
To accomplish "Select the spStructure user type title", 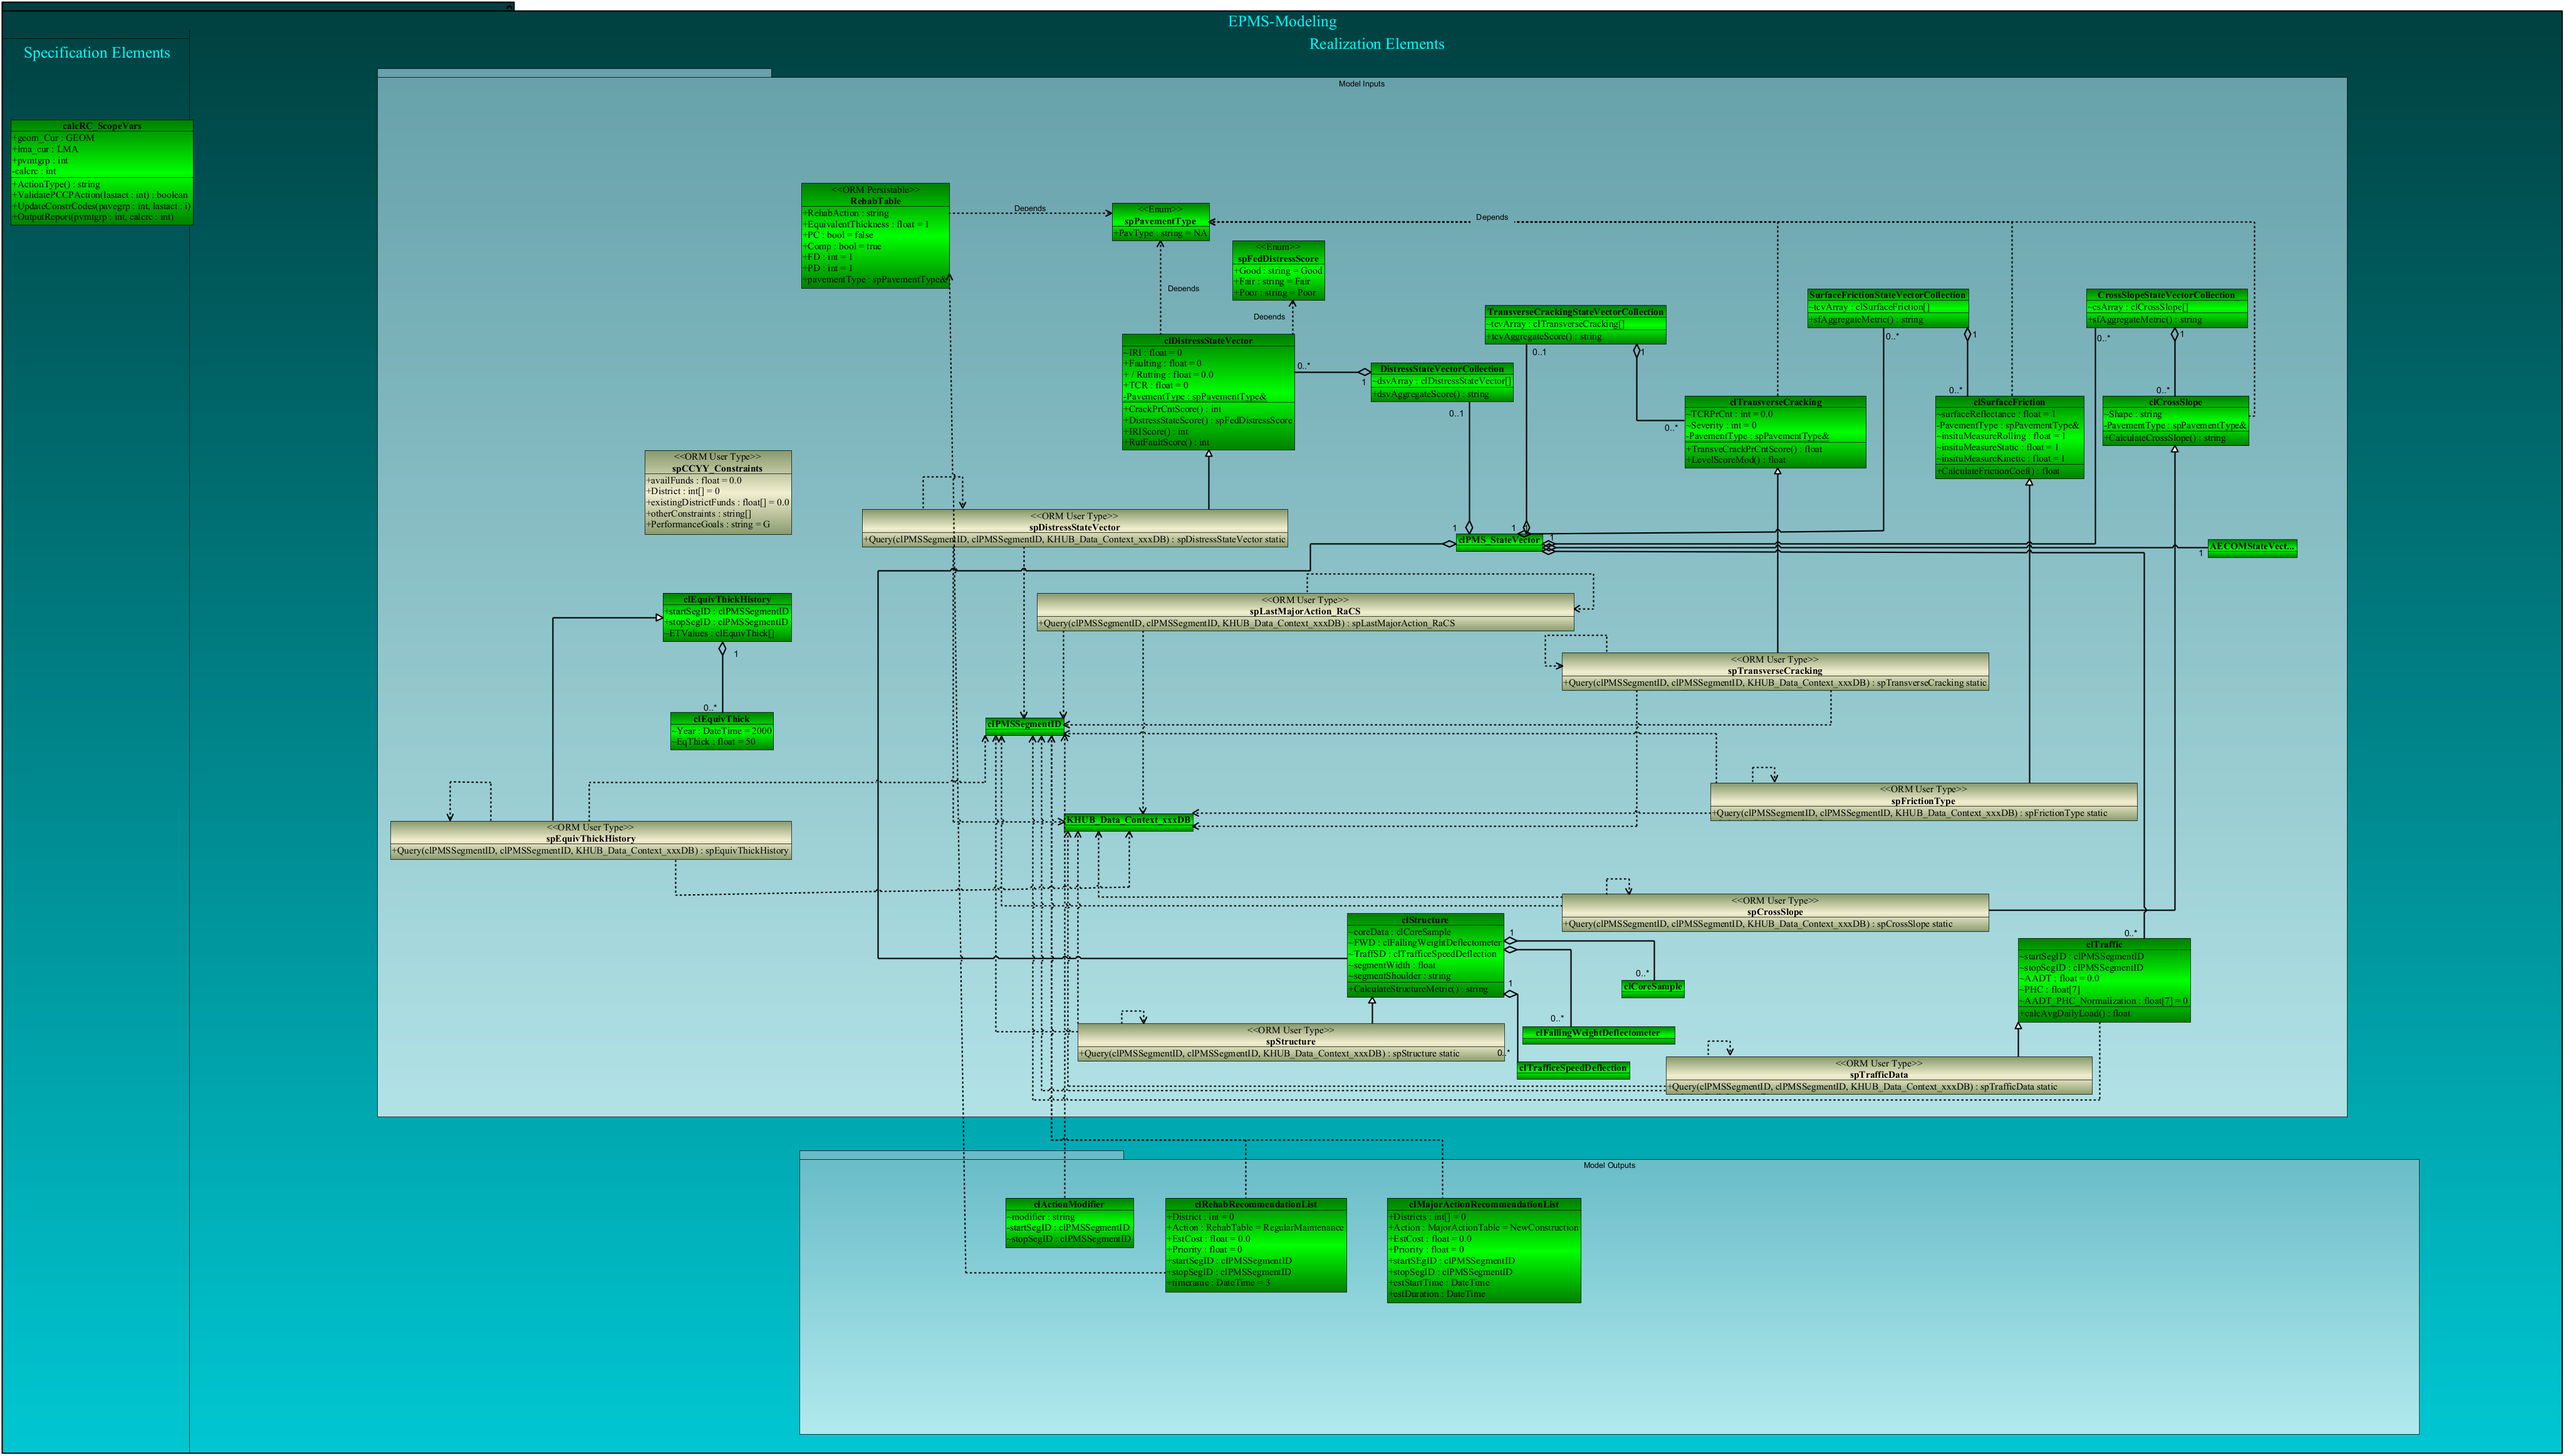I will click(x=1291, y=1042).
